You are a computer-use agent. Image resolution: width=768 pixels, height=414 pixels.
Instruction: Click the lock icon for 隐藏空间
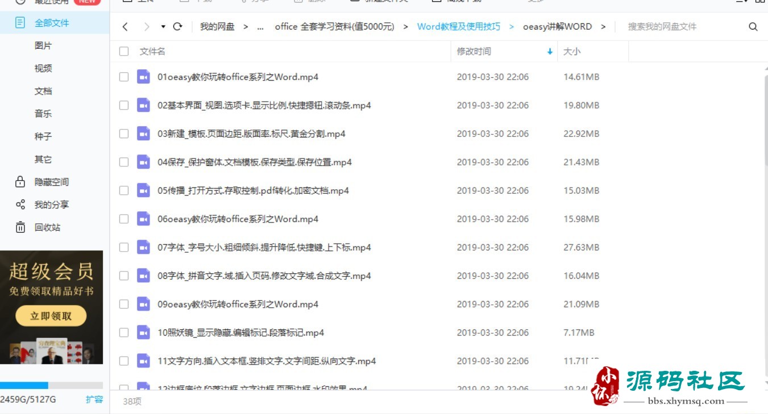point(20,182)
